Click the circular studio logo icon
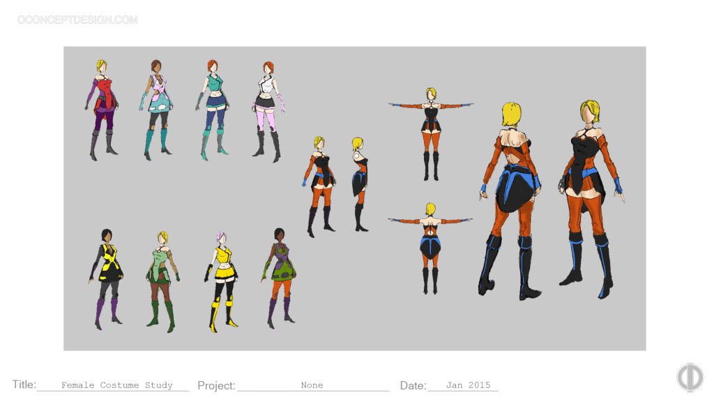The image size is (714, 402). [690, 377]
